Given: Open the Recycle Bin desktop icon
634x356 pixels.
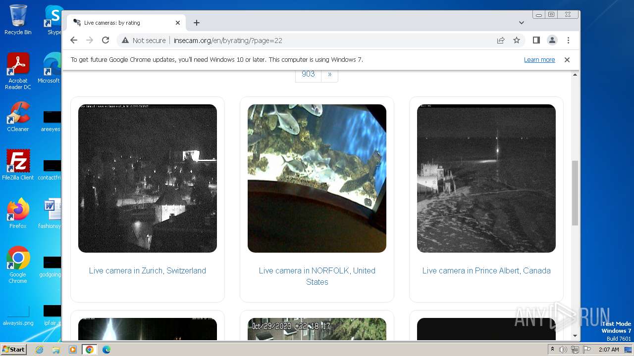Looking at the screenshot, I should point(18,20).
